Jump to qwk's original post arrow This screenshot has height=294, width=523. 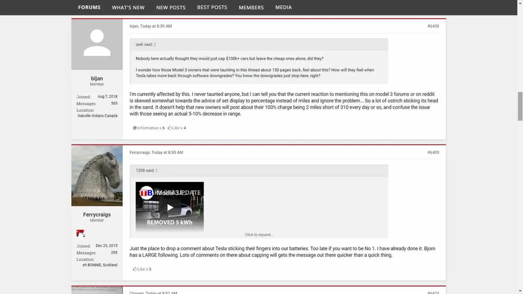(155, 45)
